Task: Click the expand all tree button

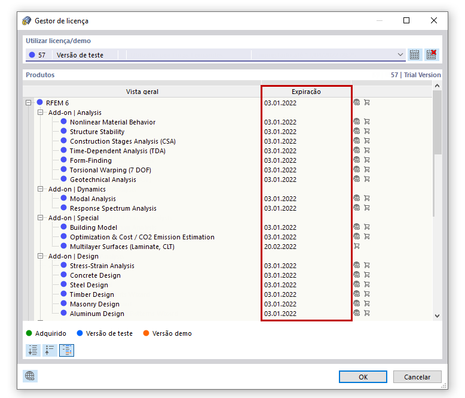Action: pos(33,351)
